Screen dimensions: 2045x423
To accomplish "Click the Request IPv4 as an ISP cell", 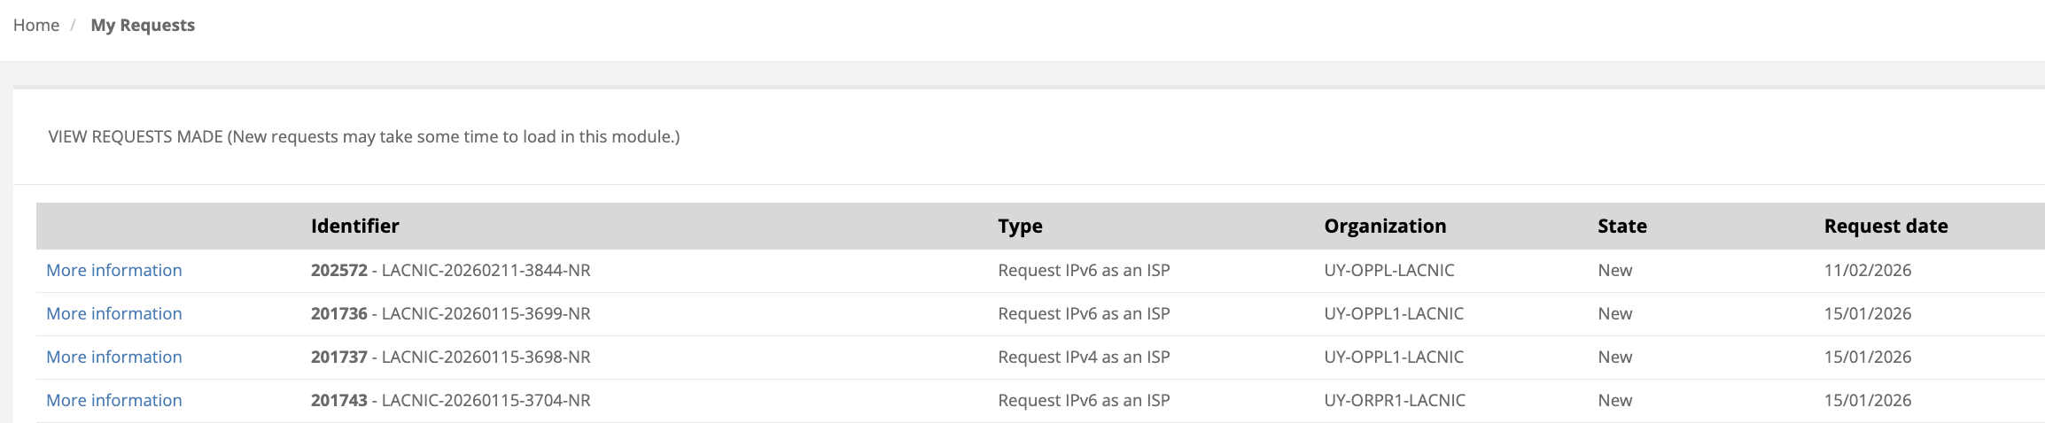I will [x=1084, y=358].
